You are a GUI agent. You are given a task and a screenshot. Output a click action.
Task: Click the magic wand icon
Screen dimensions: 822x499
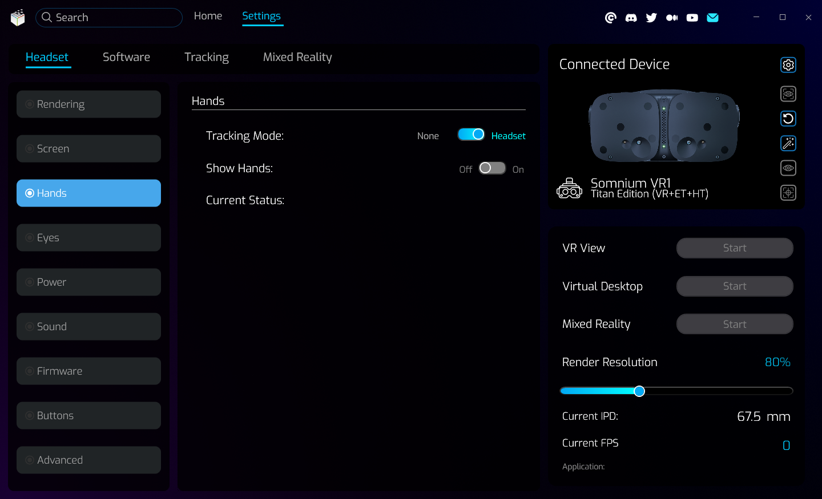pyautogui.click(x=788, y=143)
